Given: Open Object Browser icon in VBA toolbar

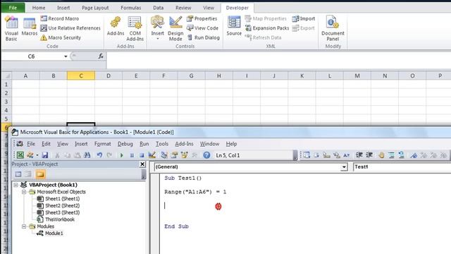Looking at the screenshot, I should click(x=184, y=155).
